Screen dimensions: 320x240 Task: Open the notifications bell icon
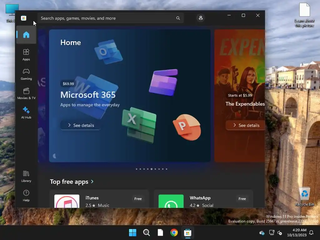coord(312,232)
